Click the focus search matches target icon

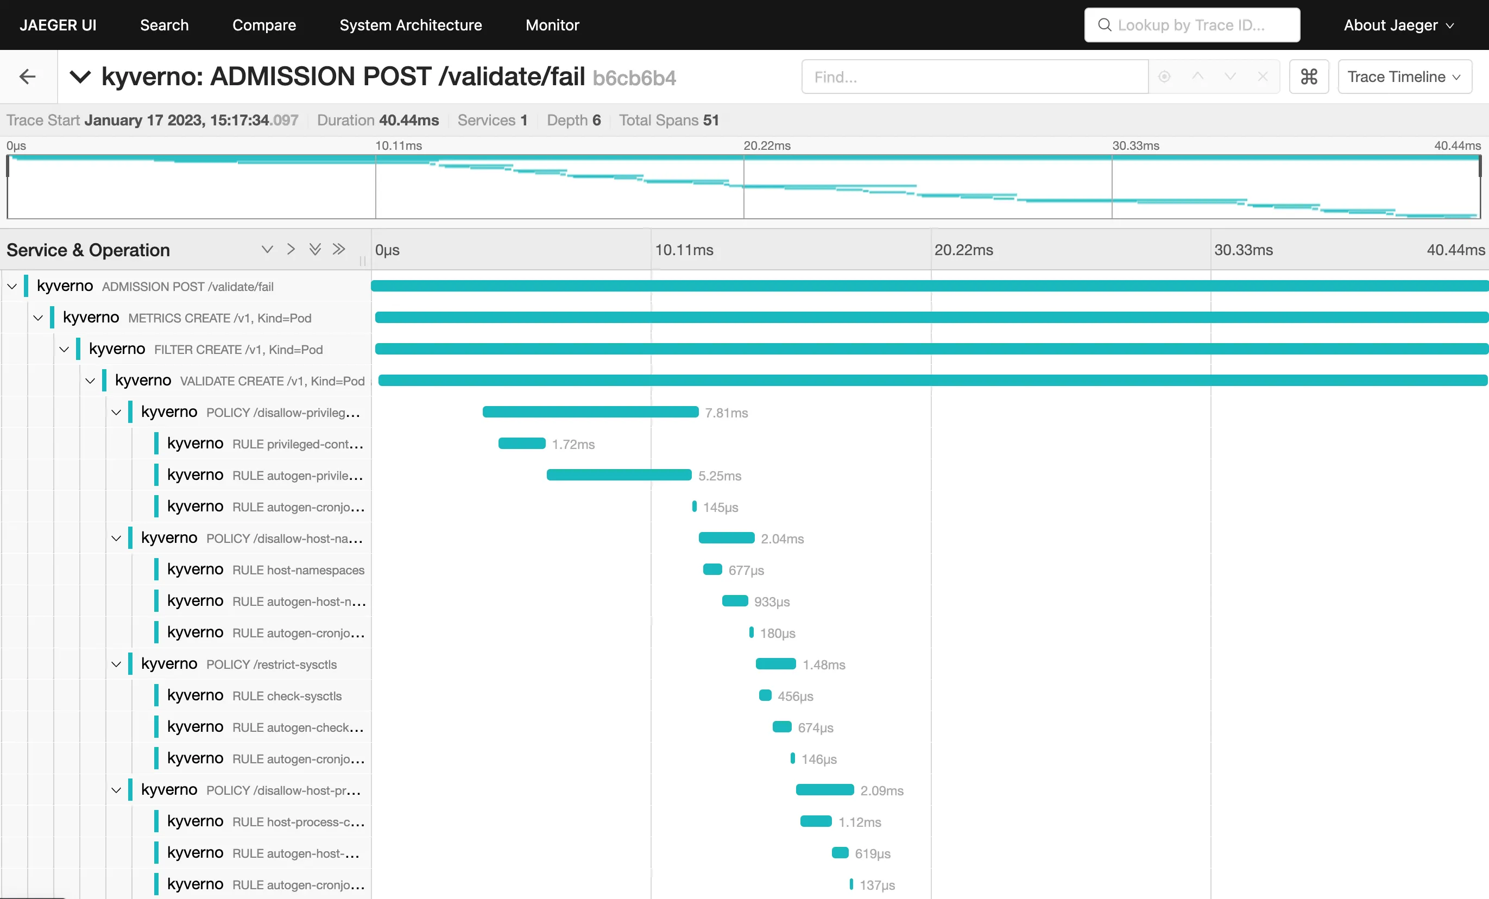(1164, 77)
